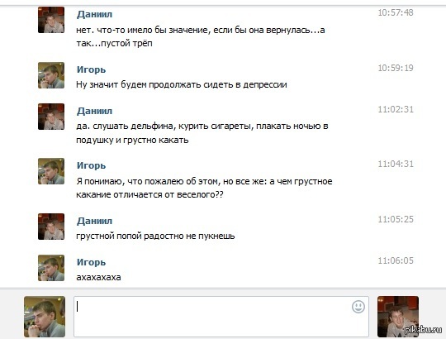
Task: Open Игорь's name at 10:59:19 message
Action: 91,69
